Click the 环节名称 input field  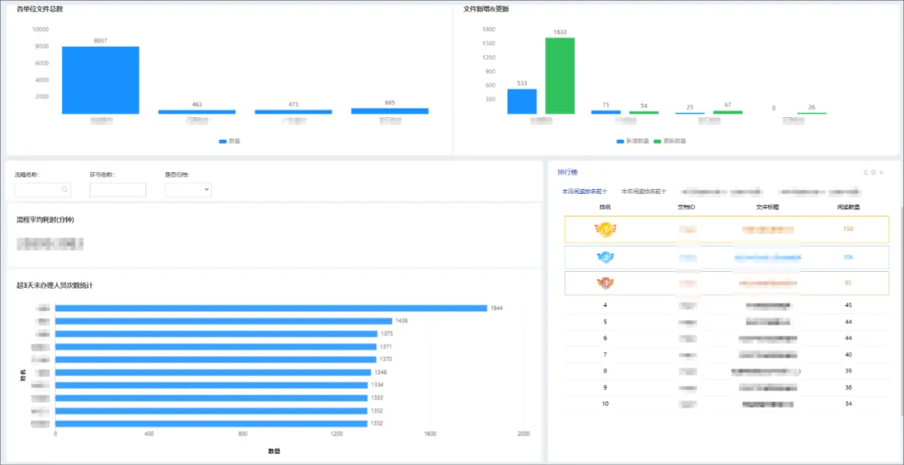[x=118, y=190]
